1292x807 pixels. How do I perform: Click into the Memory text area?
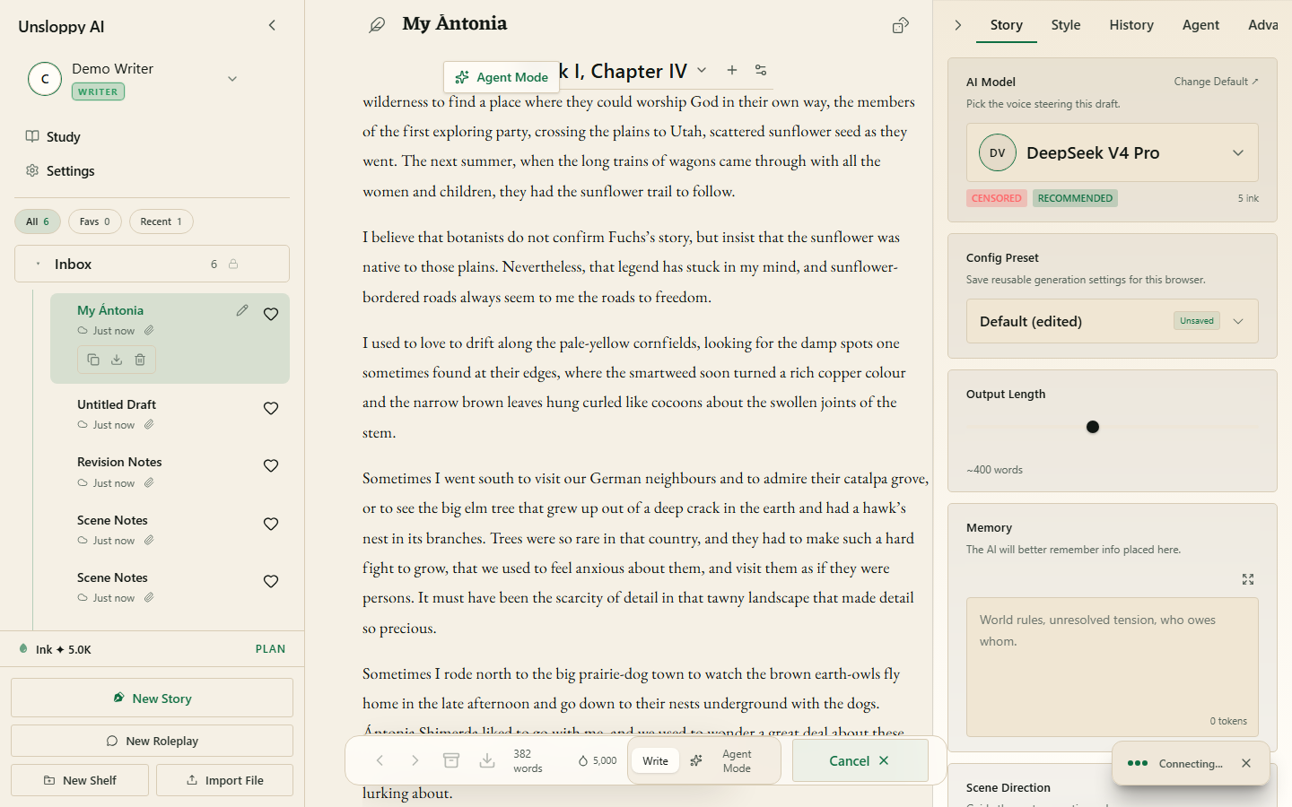pos(1113,667)
